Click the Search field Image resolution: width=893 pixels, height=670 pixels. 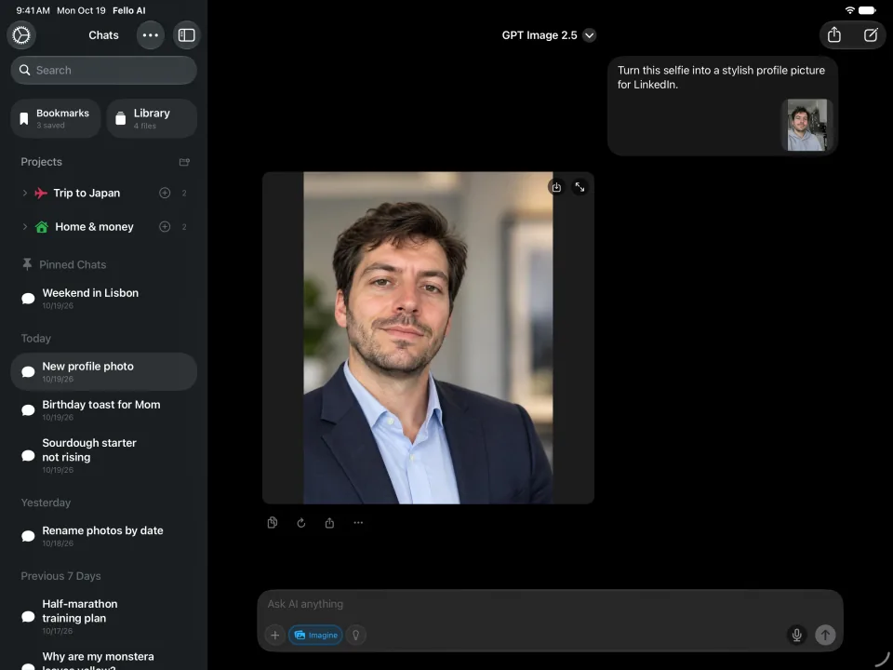pyautogui.click(x=103, y=70)
